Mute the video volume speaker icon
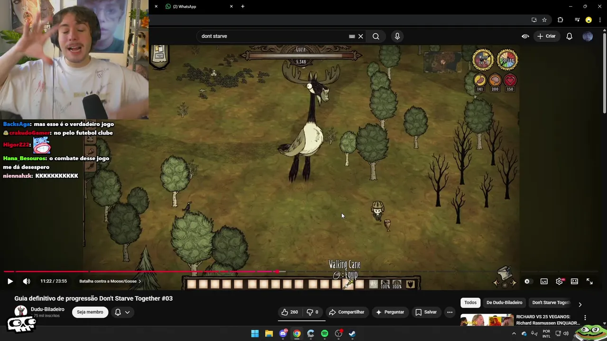607x341 pixels. pyautogui.click(x=27, y=281)
